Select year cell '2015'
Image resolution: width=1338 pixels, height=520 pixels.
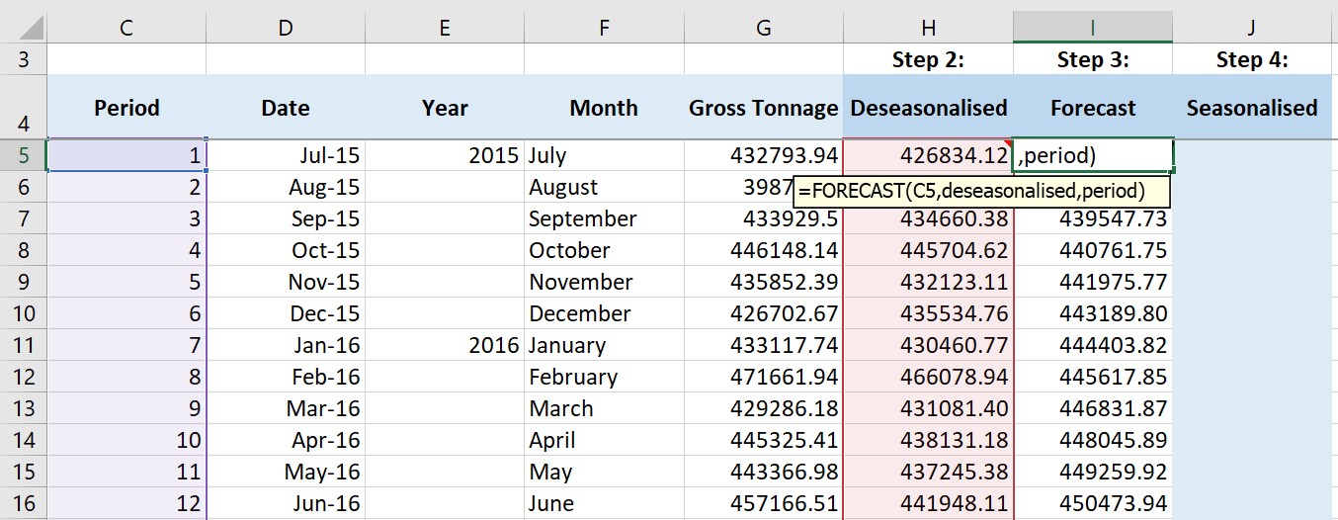445,155
